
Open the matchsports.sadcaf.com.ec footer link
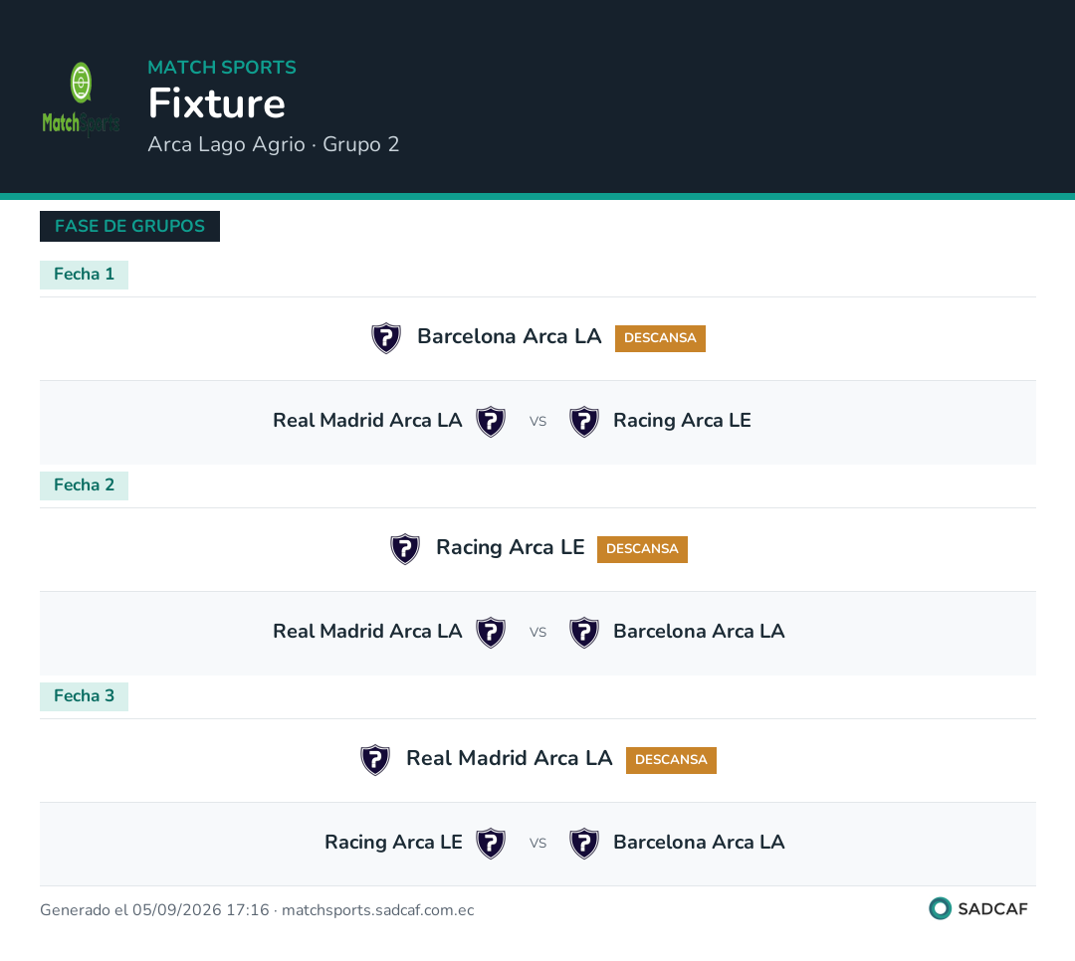(378, 910)
